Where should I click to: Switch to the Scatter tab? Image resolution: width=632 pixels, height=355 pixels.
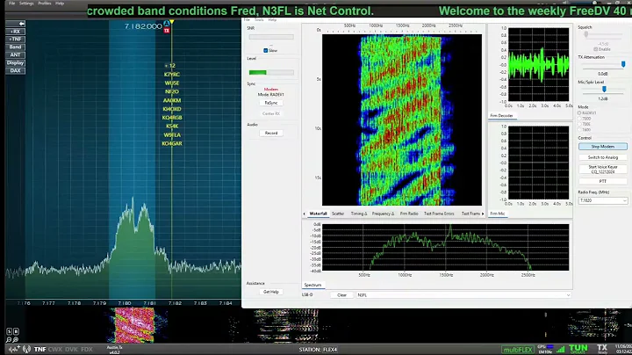338,214
